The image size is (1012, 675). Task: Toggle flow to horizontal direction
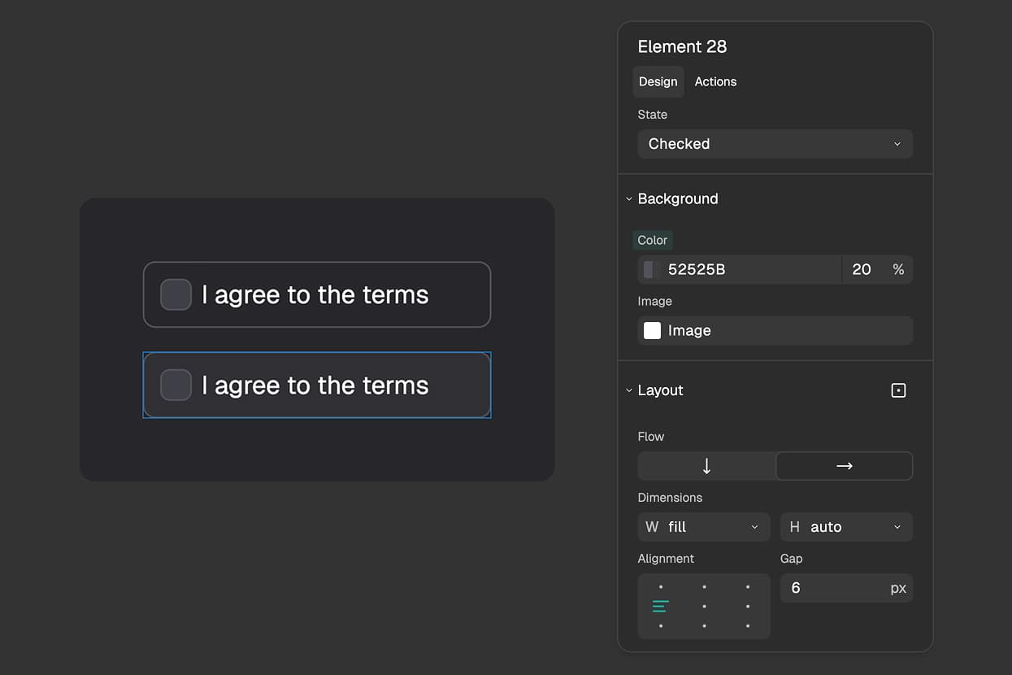coord(844,465)
